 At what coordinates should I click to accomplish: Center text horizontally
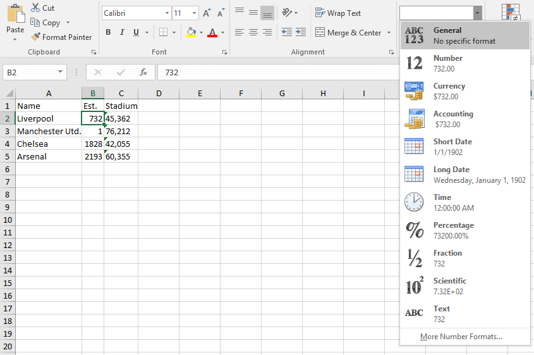(x=253, y=32)
